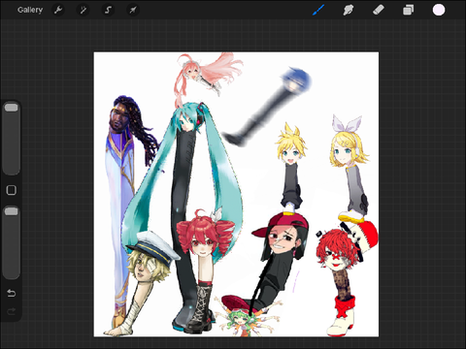Open the Actions wrench menu
466x349 pixels.
[58, 10]
